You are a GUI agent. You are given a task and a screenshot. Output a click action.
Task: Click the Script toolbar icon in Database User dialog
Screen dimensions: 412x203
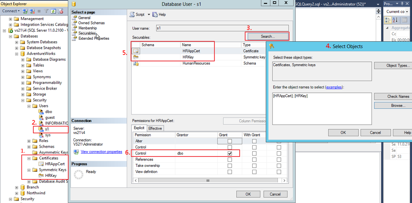(x=132, y=15)
